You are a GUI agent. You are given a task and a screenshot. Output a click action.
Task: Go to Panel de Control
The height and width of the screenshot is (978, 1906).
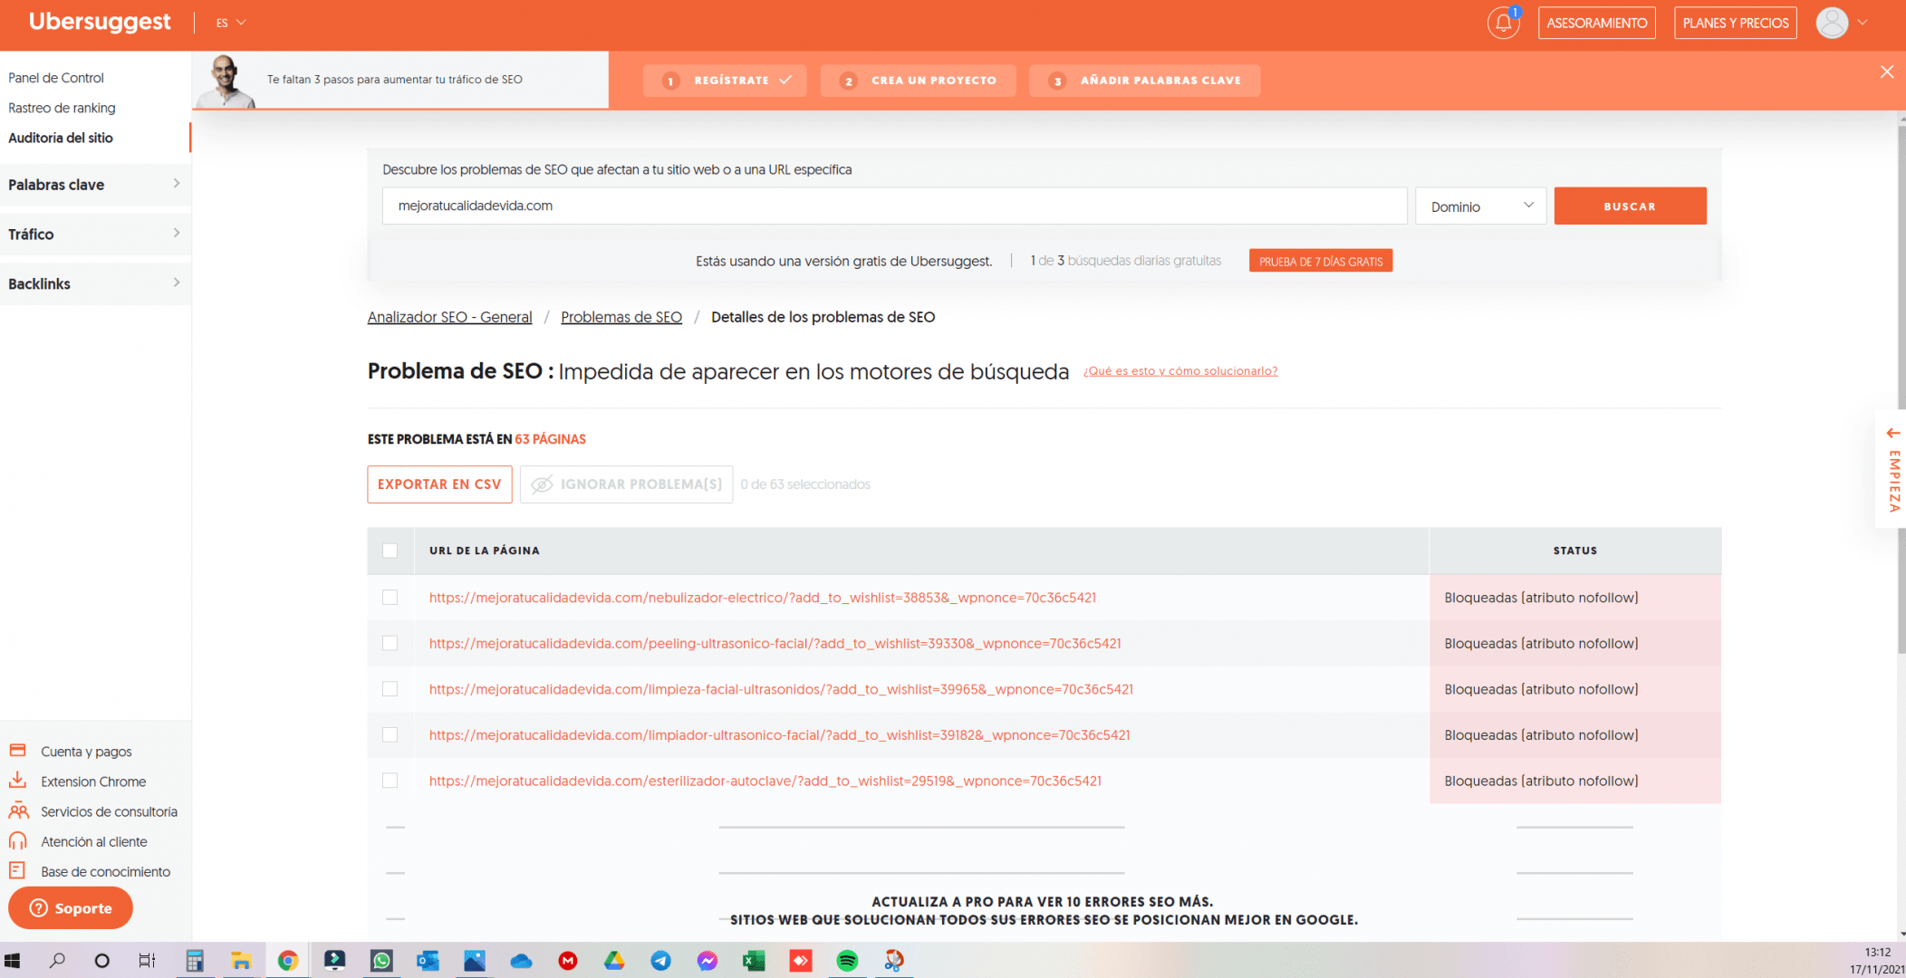(56, 78)
